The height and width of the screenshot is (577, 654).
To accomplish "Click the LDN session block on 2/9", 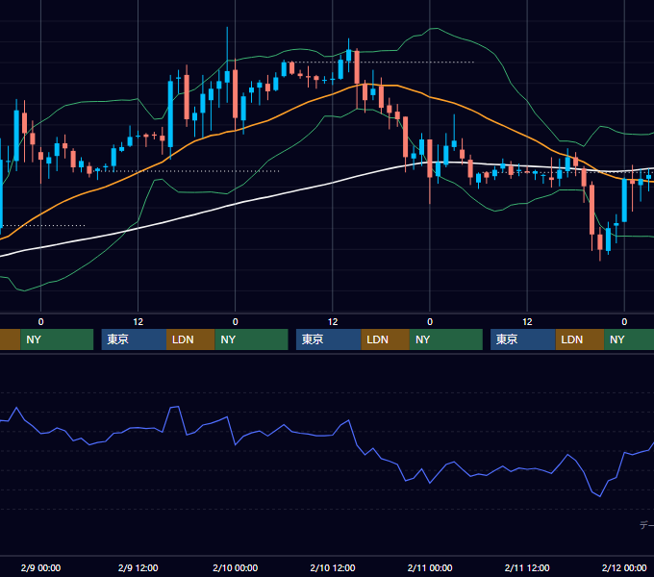I will point(190,339).
